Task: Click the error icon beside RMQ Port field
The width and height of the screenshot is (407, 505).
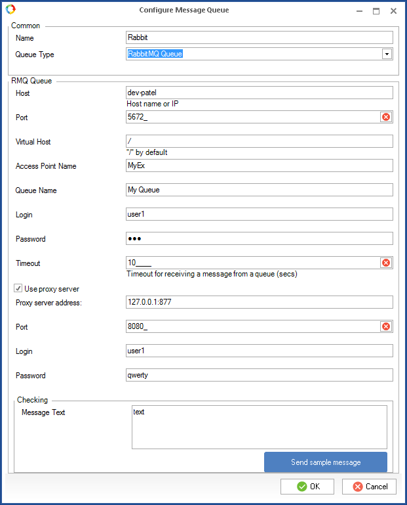Action: (386, 117)
